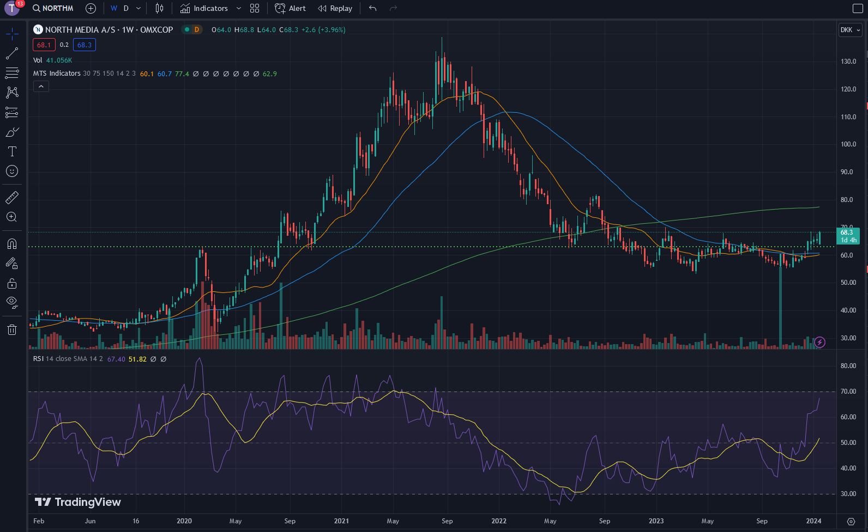Toggle hide all drawings eye icon

click(x=12, y=302)
